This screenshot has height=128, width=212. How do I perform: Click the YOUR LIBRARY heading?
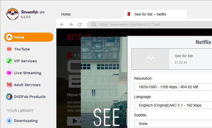(x=20, y=111)
